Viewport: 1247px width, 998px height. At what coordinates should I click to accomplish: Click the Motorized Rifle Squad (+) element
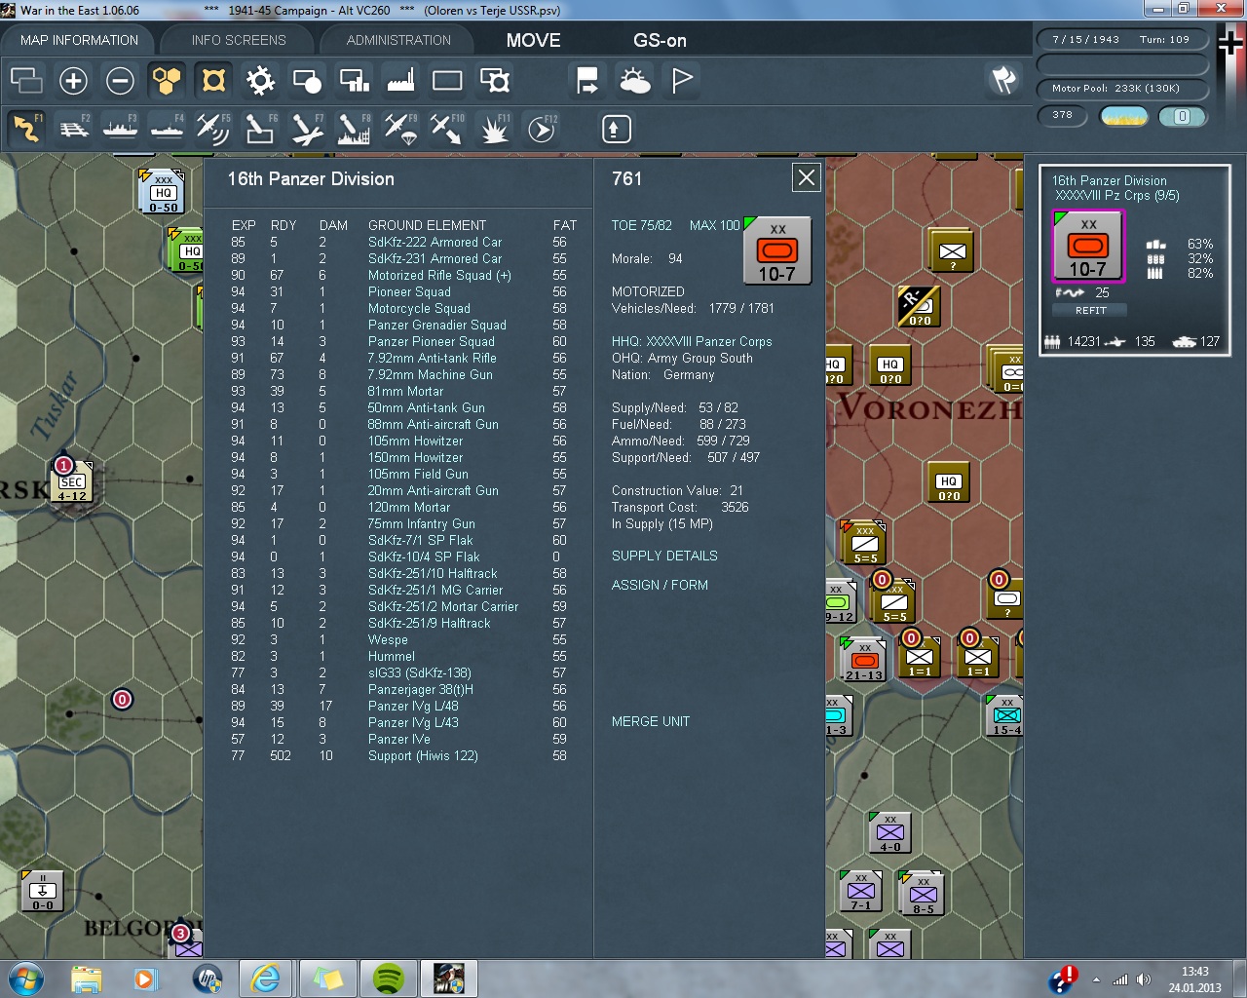coord(439,275)
